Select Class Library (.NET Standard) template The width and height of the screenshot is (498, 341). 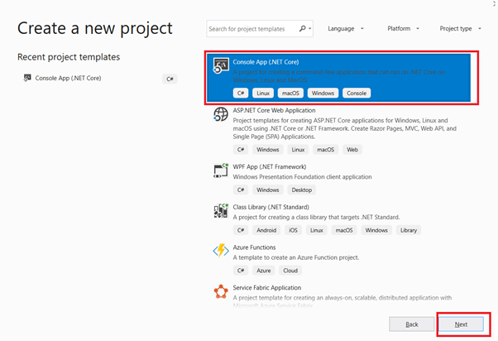(x=338, y=219)
